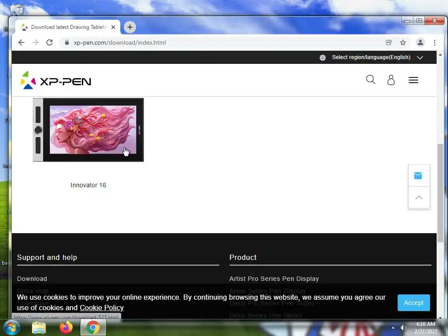
Task: Reload the page
Action: click(x=49, y=42)
